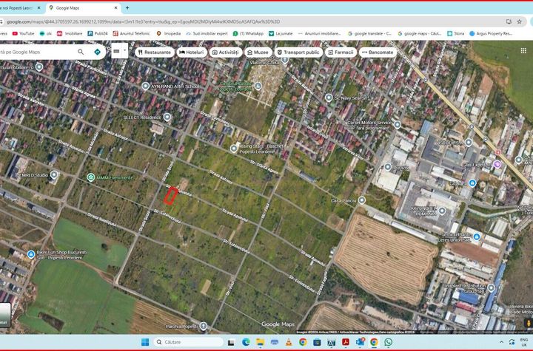Open the YouTube bookmark
This screenshot has height=351, width=533.
[23, 33]
